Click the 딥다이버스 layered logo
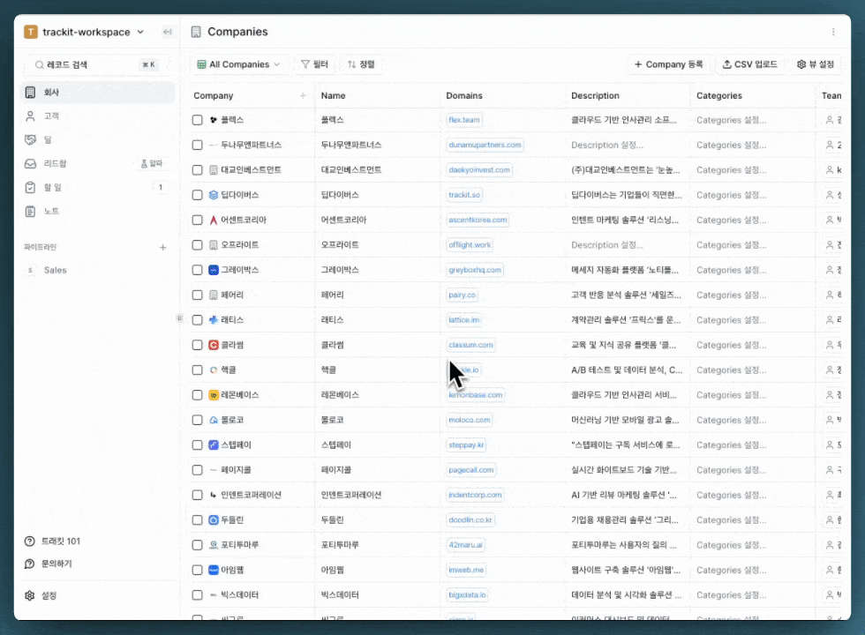Viewport: 865px width, 635px height. coord(214,195)
